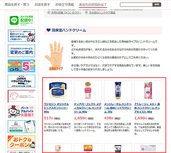Open the 手荒れ改善『4つ』のコツ link
This screenshot has height=153, width=171.
(66, 13)
